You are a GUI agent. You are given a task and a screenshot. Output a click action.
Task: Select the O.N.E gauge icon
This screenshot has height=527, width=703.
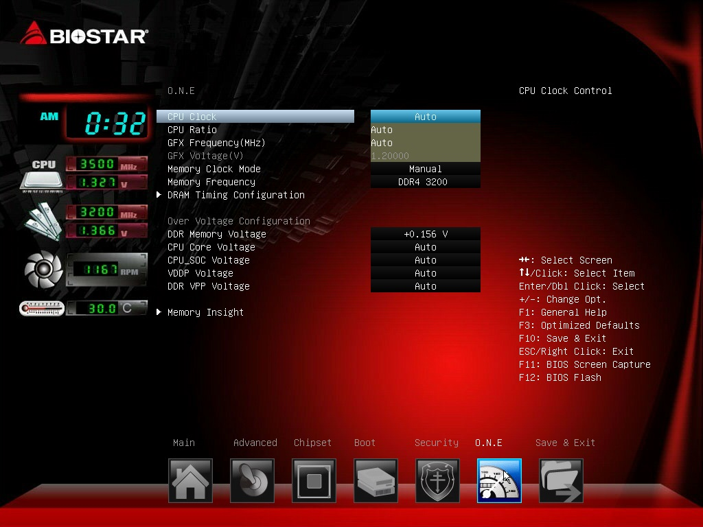[500, 480]
